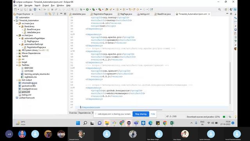Image resolution: width=250 pixels, height=141 pixels.
Task: Maximize the editor area
Action: pos(231,14)
